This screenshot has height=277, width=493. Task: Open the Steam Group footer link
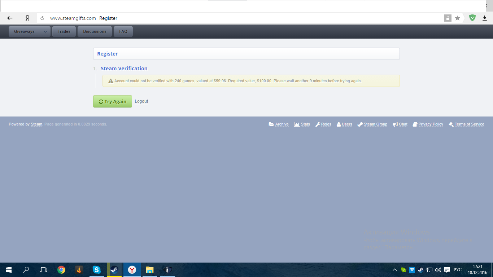372,124
